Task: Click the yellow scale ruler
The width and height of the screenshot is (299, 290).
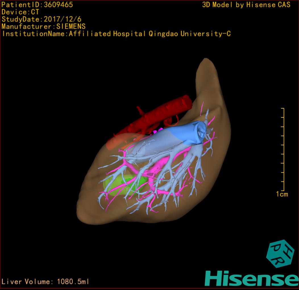Action: click(283, 149)
